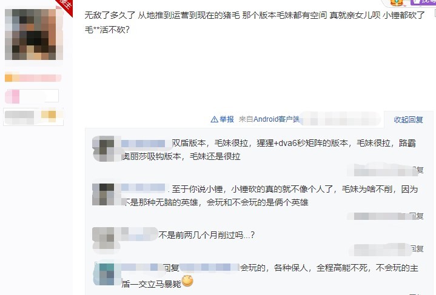Screen dimensions: 436x295
Task: Click the smiley emoji after 盾一交立马暴毙
Action: pos(188,281)
